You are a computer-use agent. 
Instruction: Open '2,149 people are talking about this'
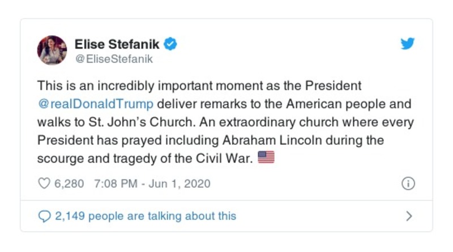click(145, 216)
